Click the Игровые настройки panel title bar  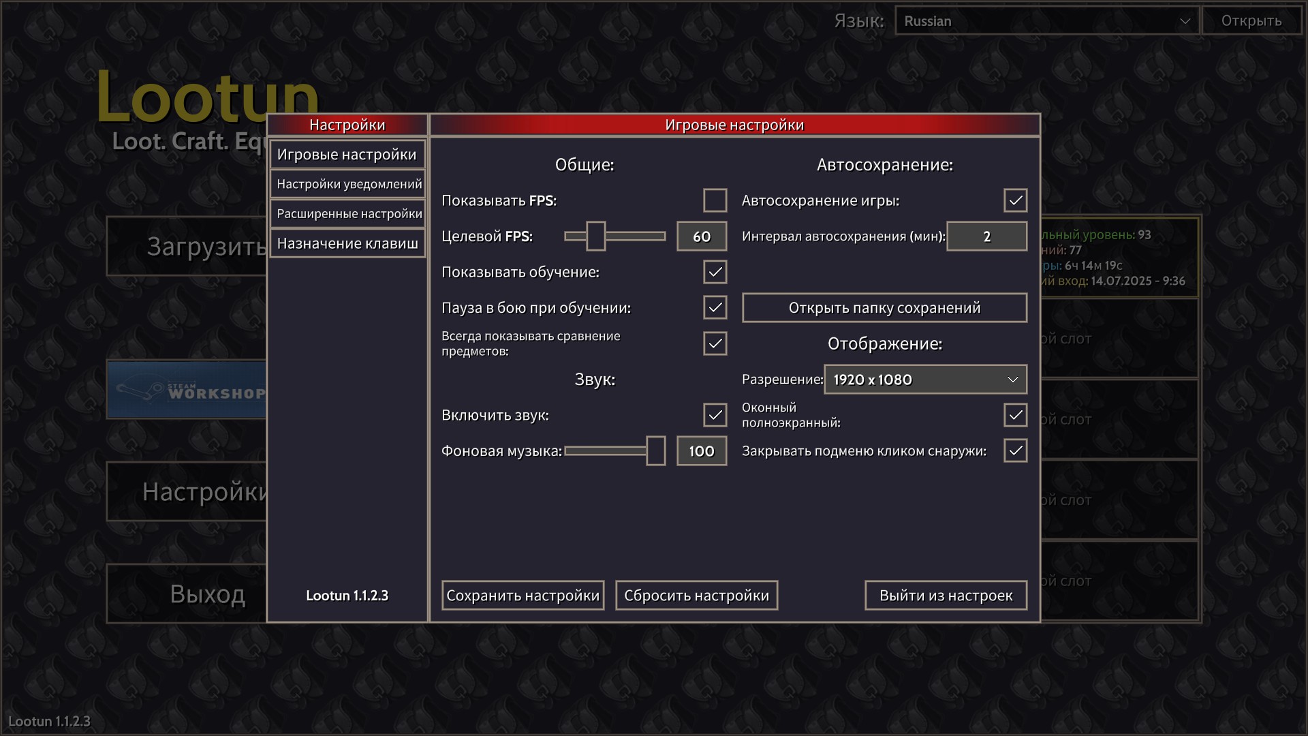click(x=734, y=125)
